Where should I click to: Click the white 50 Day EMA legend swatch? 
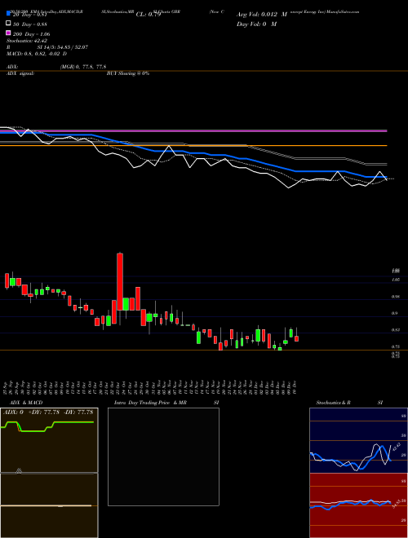click(8, 24)
